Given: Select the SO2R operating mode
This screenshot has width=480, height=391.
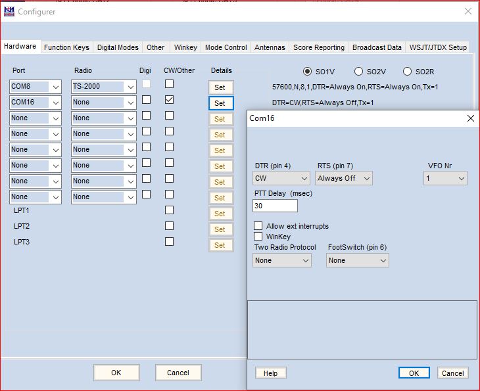Looking at the screenshot, I should click(407, 71).
